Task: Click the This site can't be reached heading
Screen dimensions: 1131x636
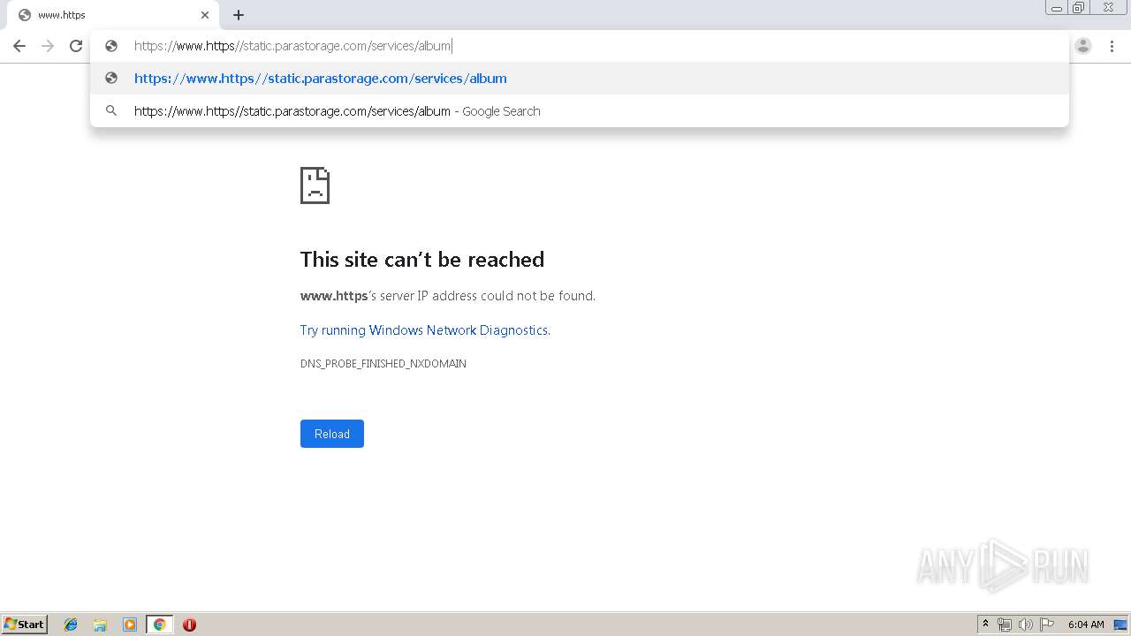Action: pyautogui.click(x=422, y=260)
